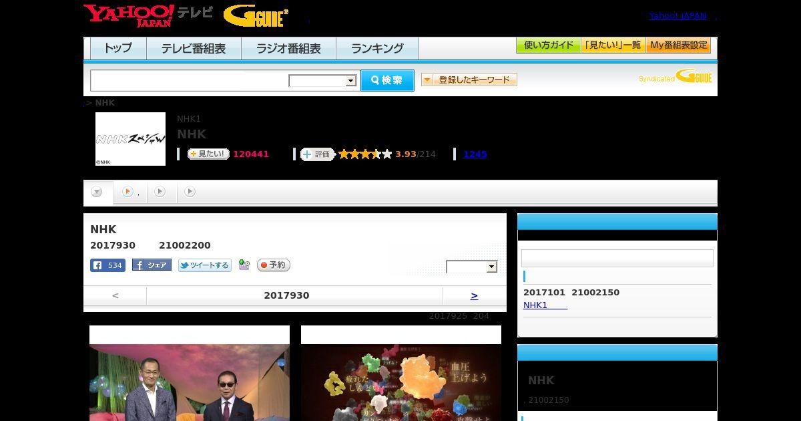The height and width of the screenshot is (421, 801).
Task: Select the orange play icon tab
Action: coord(130,192)
